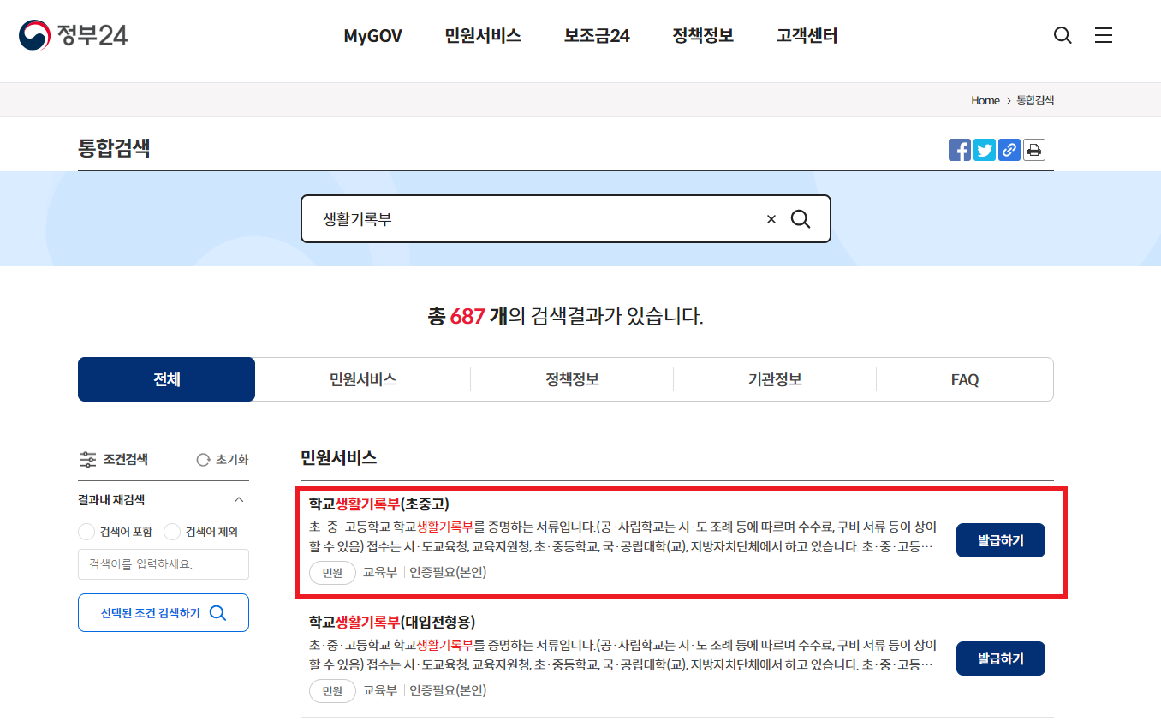
Task: Open the hamburger menu
Action: pos(1104,35)
